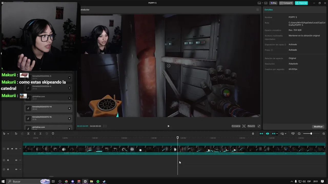
Task: Add Extraído20260206-6 to the timeline
Action: coord(69,88)
